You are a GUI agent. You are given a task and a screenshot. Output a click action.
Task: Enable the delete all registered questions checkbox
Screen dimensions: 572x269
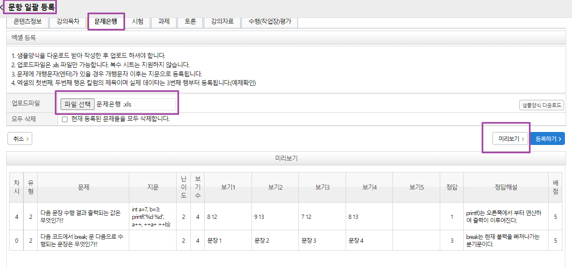(65, 119)
